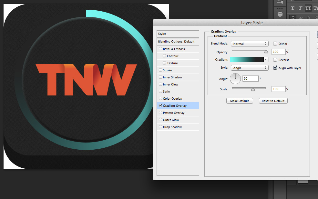Check the Dither option
The image size is (318, 199).
click(x=275, y=44)
